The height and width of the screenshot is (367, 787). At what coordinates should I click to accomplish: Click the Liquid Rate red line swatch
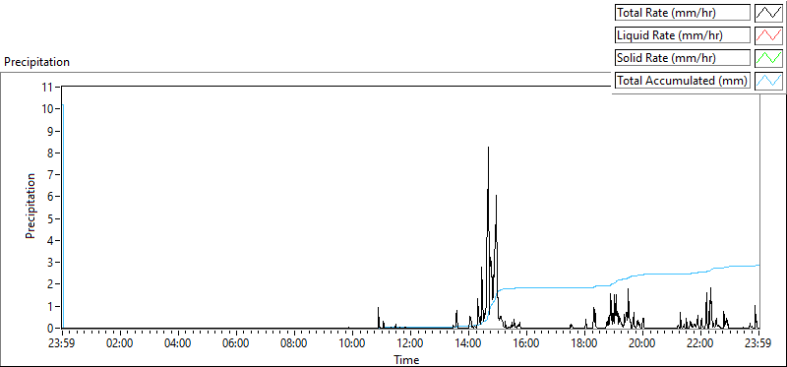[x=769, y=35]
